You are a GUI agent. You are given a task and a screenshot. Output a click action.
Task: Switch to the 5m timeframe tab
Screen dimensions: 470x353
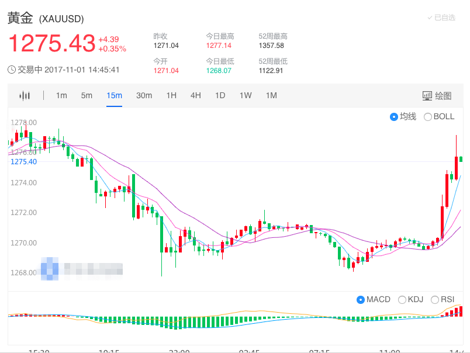point(87,95)
